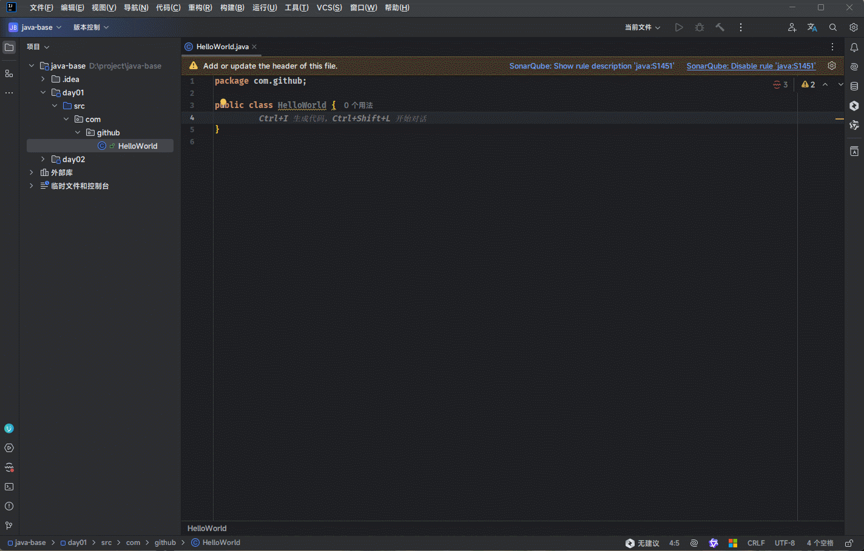
Task: Open the 重构(R) menu
Action: point(200,8)
